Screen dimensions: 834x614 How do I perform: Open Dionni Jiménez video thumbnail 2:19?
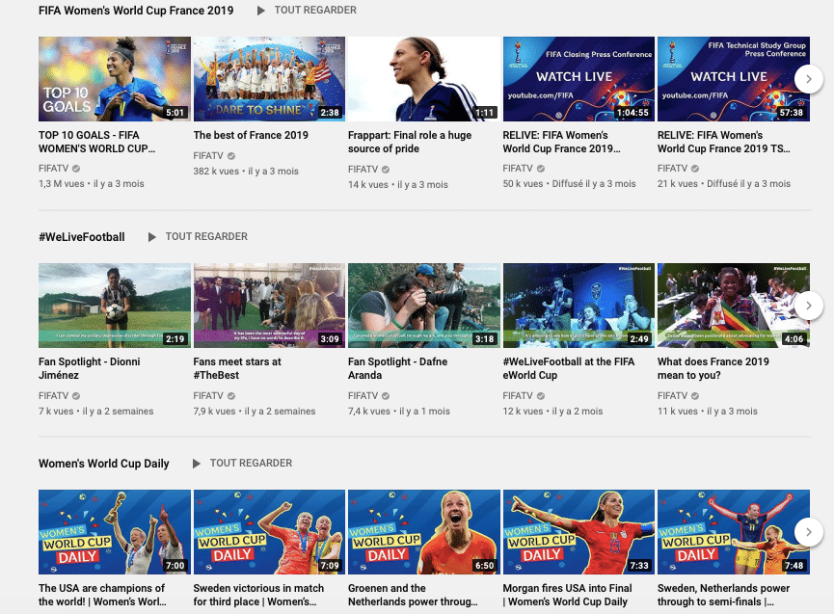115,306
